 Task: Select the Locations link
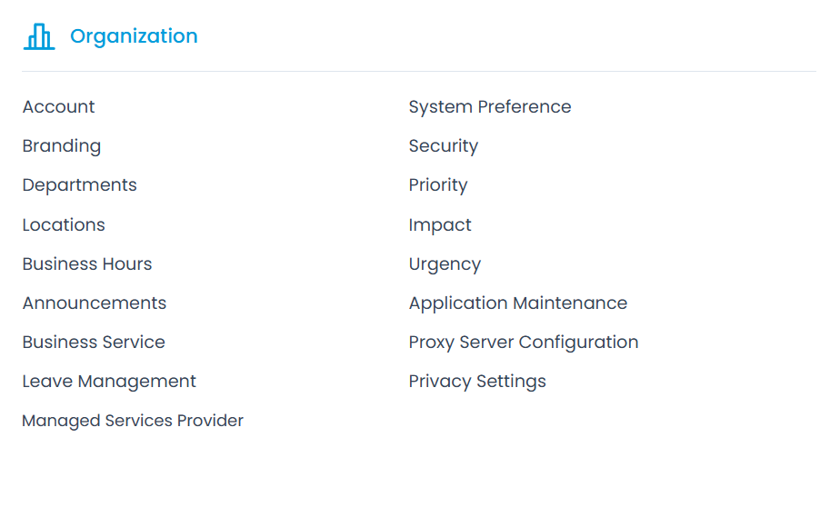tap(64, 225)
